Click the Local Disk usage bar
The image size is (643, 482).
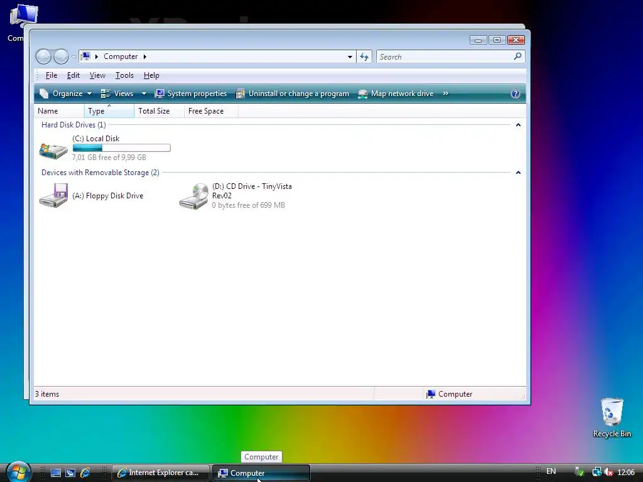point(121,148)
